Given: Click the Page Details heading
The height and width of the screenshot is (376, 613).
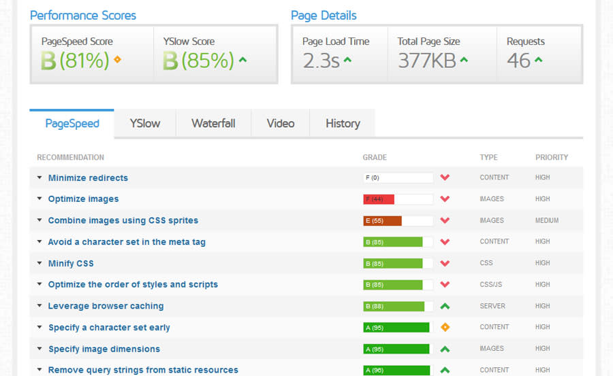Looking at the screenshot, I should (324, 15).
